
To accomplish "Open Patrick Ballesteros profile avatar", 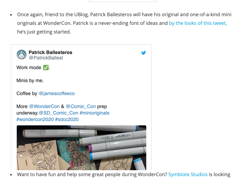I will [22, 55].
